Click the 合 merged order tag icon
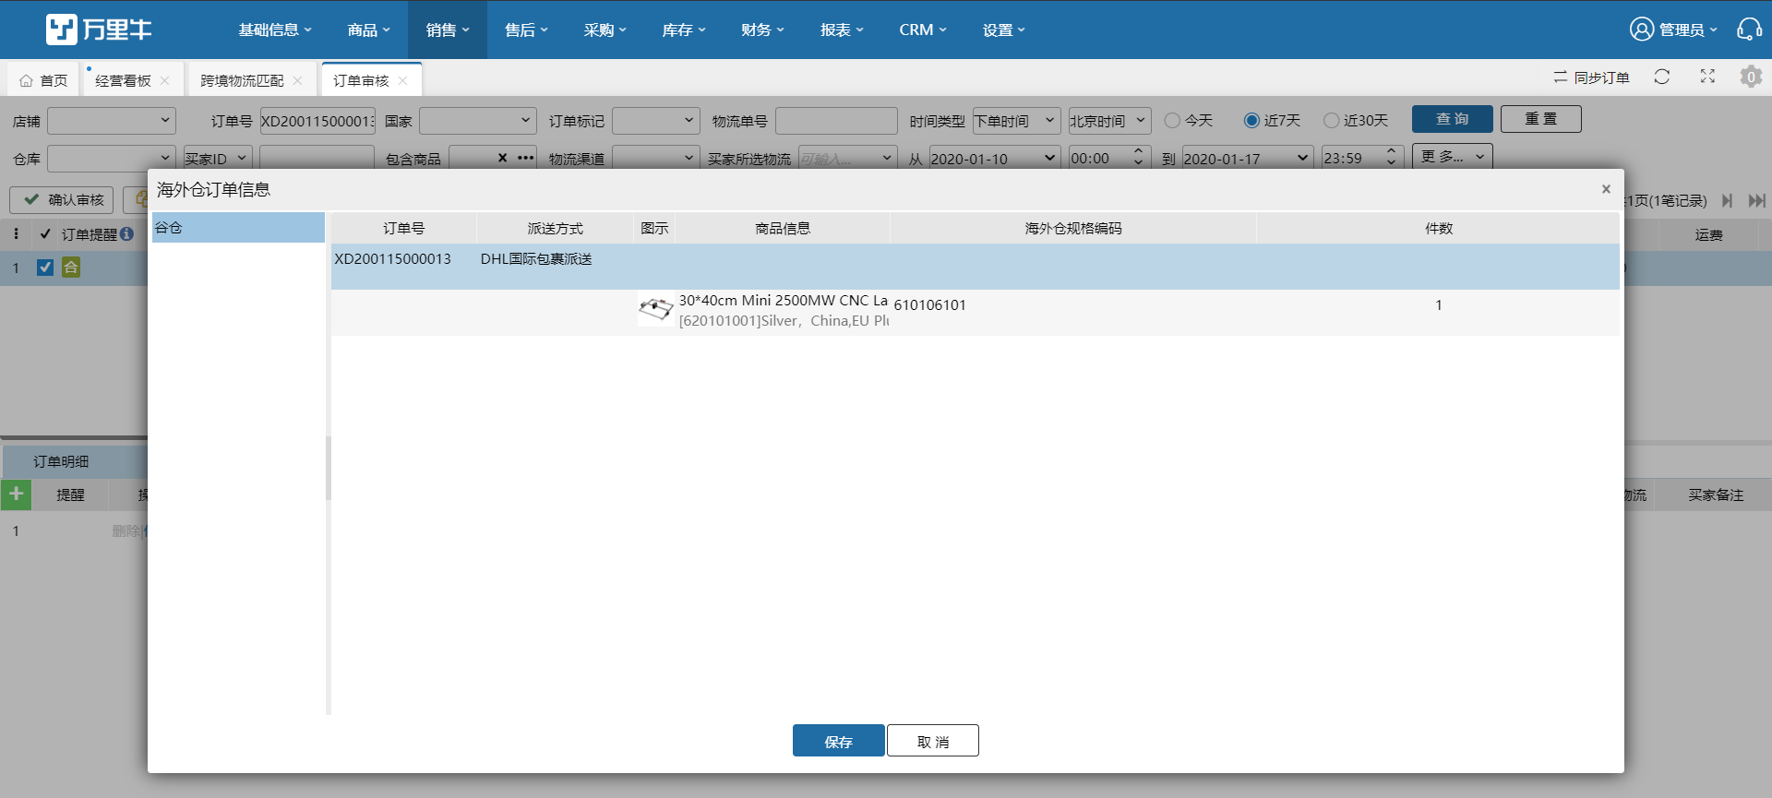Screen dimensions: 1772x798 pyautogui.click(x=71, y=268)
